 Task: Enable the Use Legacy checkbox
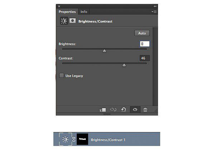pos(61,75)
